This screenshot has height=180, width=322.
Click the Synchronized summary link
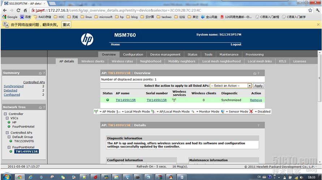(x=14, y=86)
